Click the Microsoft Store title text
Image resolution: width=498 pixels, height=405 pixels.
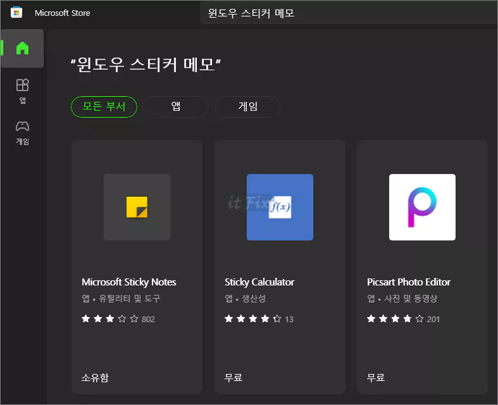pos(63,13)
